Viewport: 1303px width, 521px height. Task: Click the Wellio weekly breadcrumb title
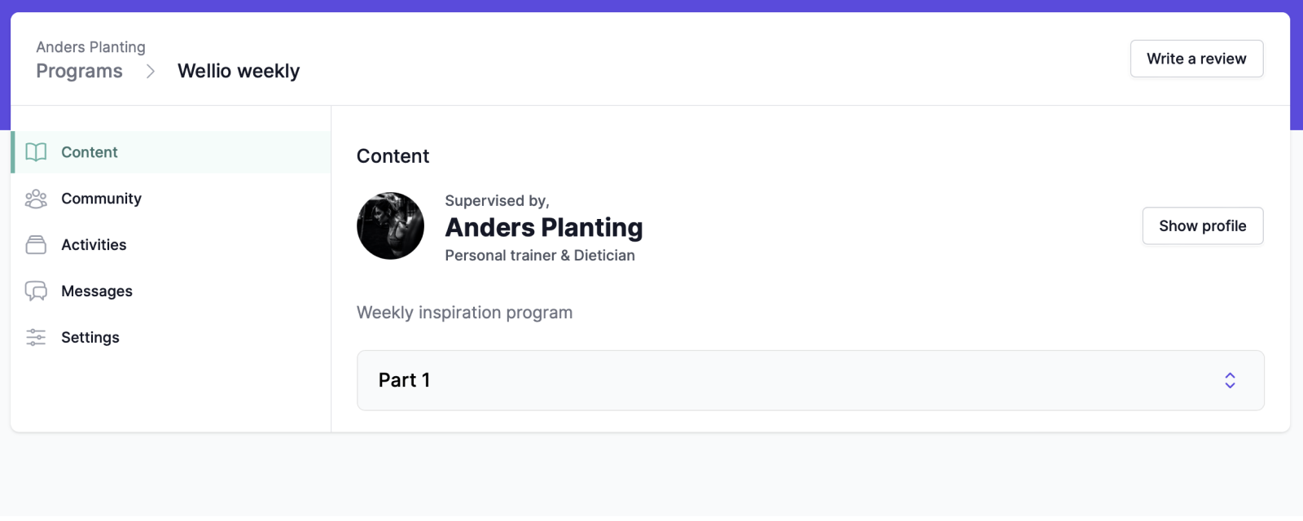239,72
